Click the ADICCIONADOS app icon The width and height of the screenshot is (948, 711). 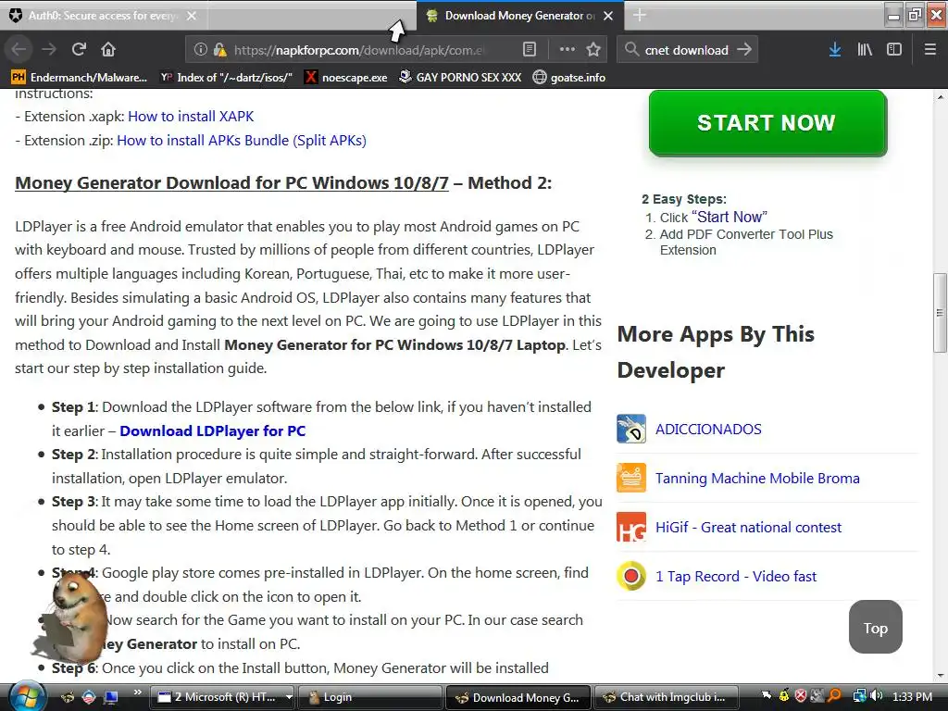[x=631, y=429]
